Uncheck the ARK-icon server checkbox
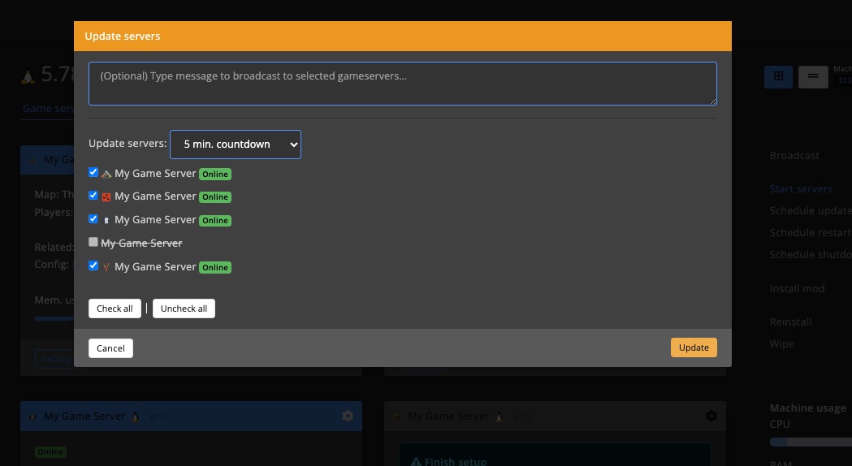 click(93, 172)
